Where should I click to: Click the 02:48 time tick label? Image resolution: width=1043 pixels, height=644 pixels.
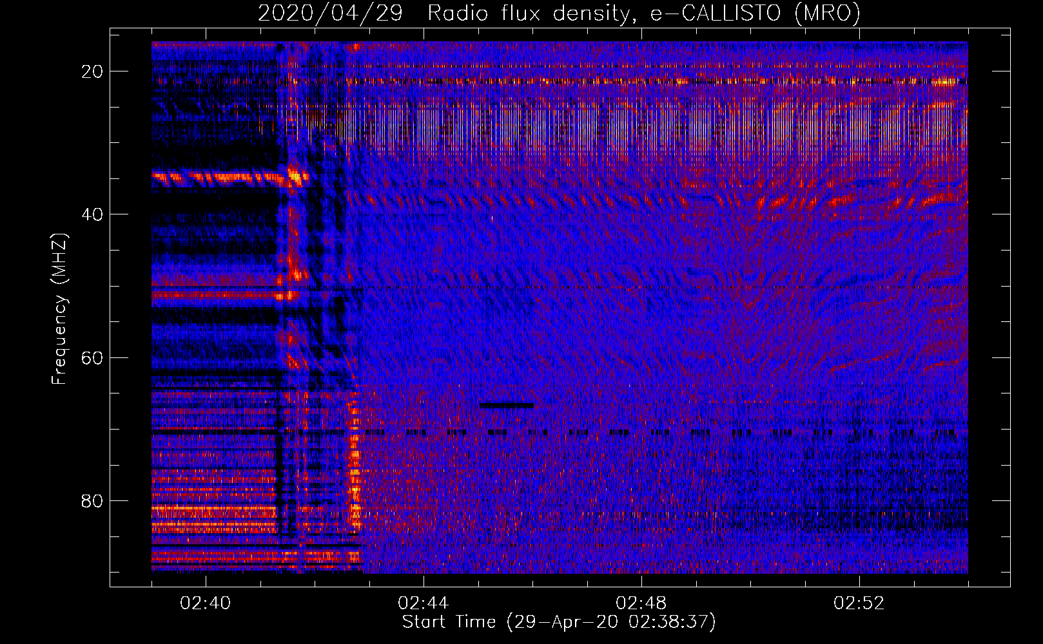point(641,603)
